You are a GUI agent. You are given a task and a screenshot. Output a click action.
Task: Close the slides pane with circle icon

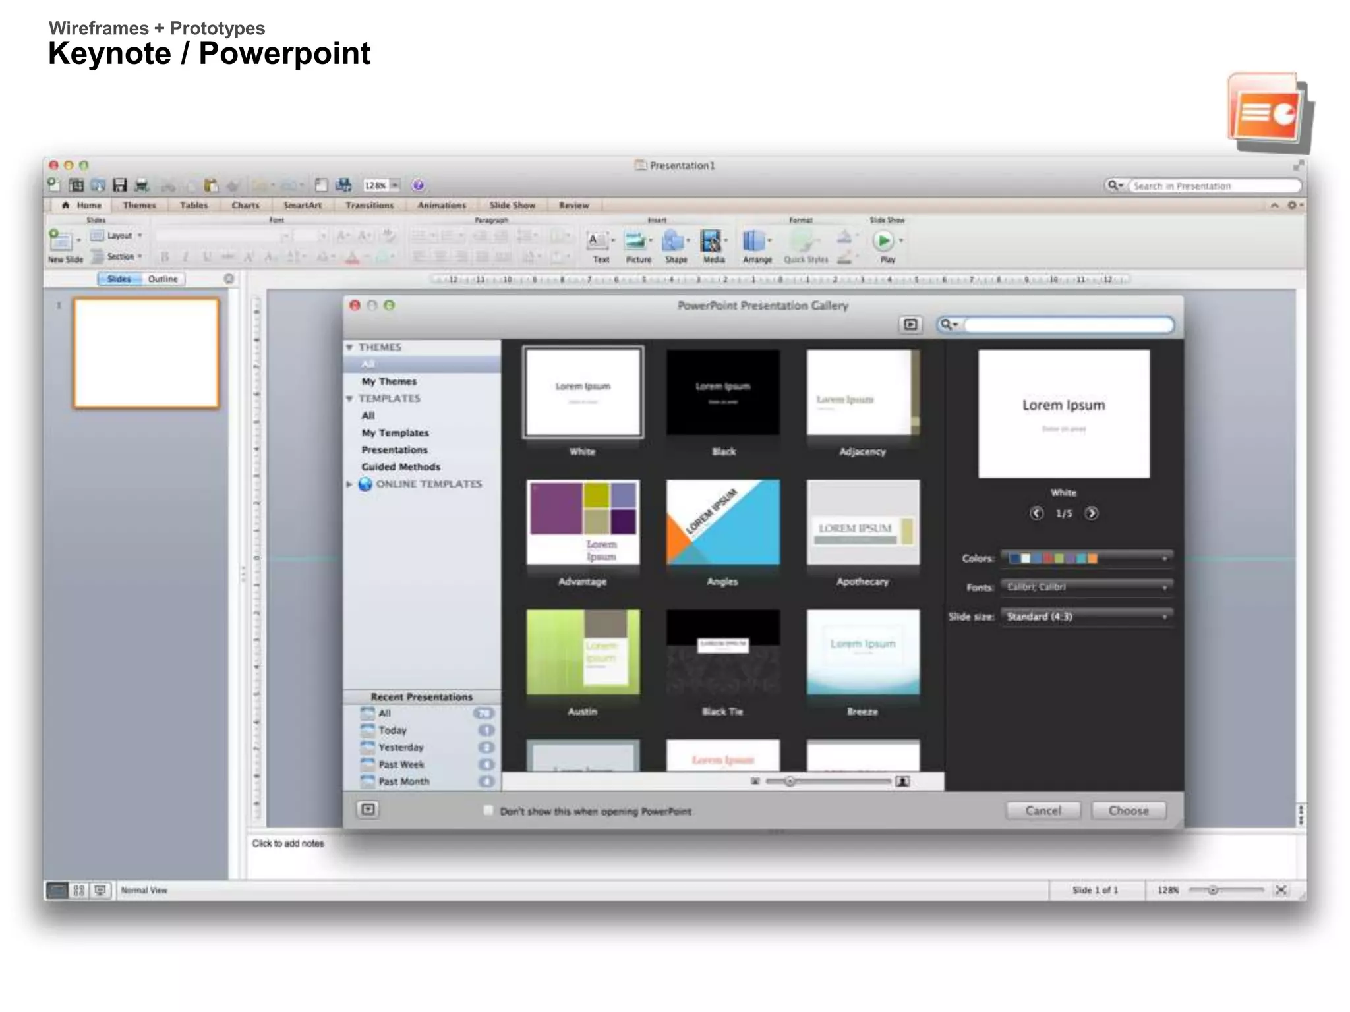click(229, 279)
